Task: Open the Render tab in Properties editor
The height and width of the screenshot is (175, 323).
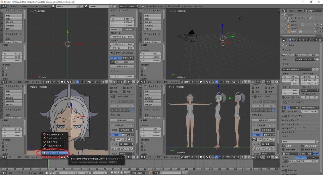Action: click(x=290, y=39)
